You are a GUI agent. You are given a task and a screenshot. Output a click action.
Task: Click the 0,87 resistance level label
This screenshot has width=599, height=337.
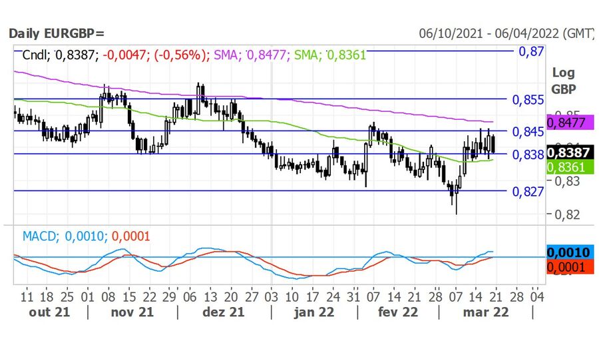531,51
